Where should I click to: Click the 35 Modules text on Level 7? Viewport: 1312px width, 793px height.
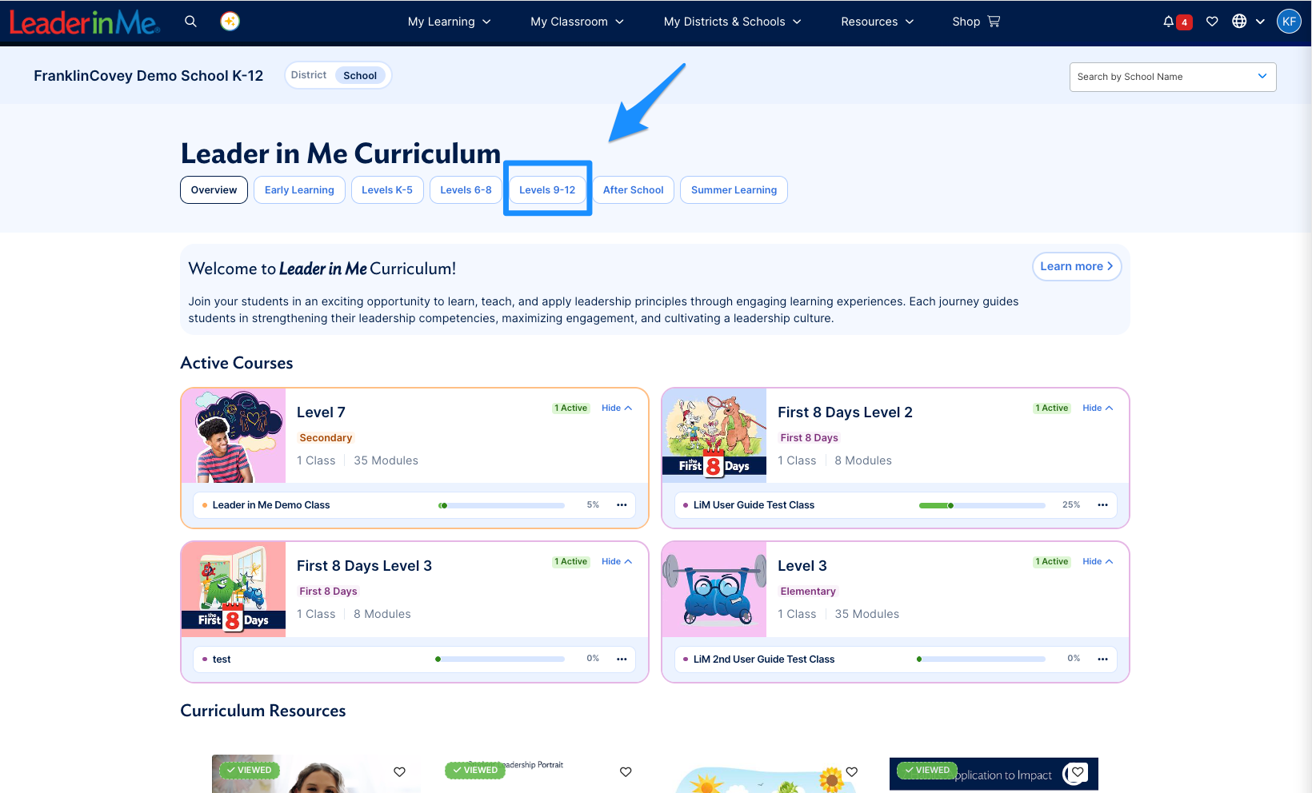386,461
